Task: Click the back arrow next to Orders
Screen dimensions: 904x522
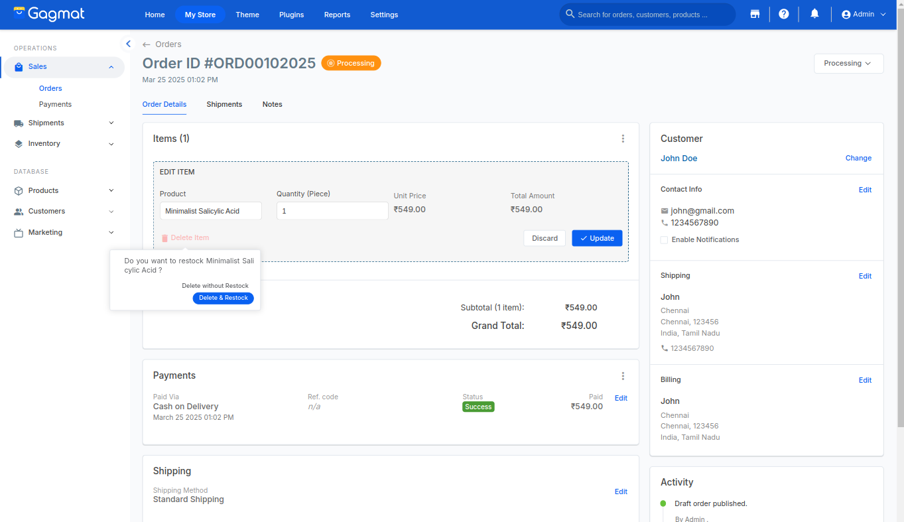Action: click(147, 44)
